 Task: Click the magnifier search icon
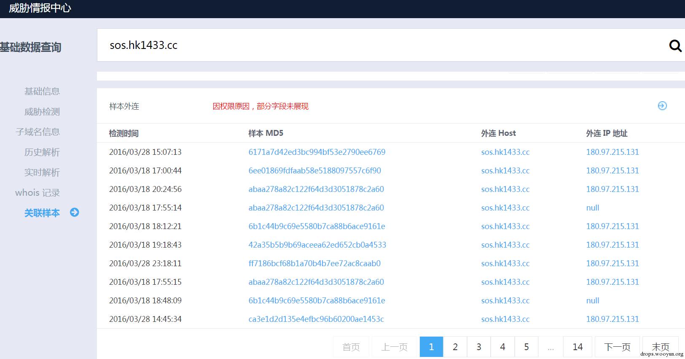(675, 46)
